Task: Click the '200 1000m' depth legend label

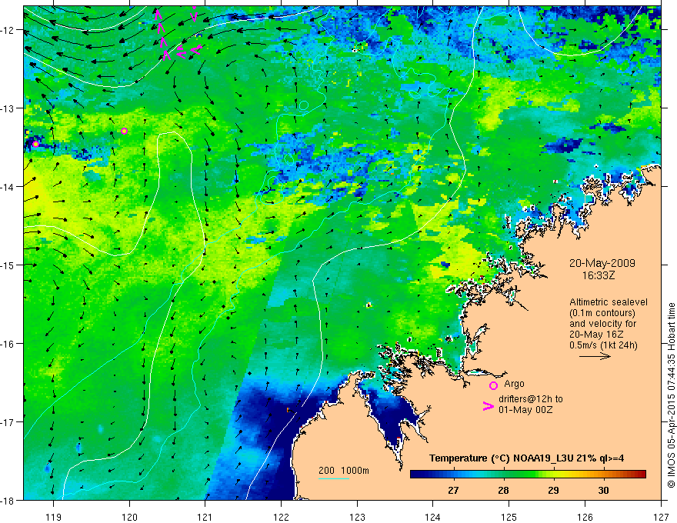Action: [x=344, y=471]
